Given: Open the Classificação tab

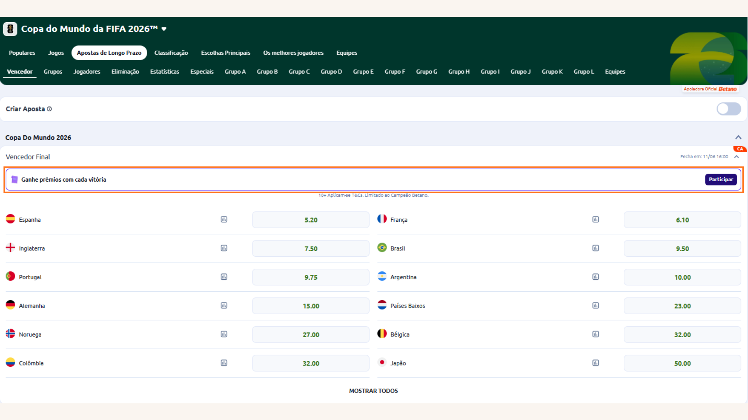Looking at the screenshot, I should (x=171, y=53).
